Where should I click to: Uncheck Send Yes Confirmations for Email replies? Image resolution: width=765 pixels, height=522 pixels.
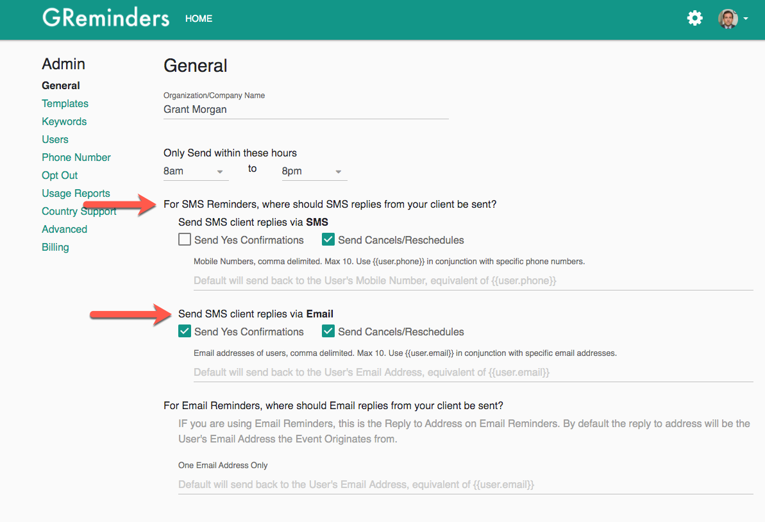pyautogui.click(x=184, y=331)
